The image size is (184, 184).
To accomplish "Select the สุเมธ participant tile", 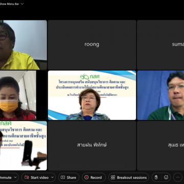I will pos(160,146).
